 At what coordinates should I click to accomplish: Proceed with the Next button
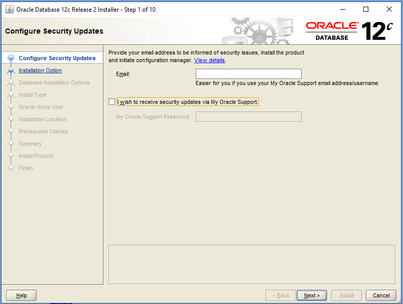pos(312,295)
